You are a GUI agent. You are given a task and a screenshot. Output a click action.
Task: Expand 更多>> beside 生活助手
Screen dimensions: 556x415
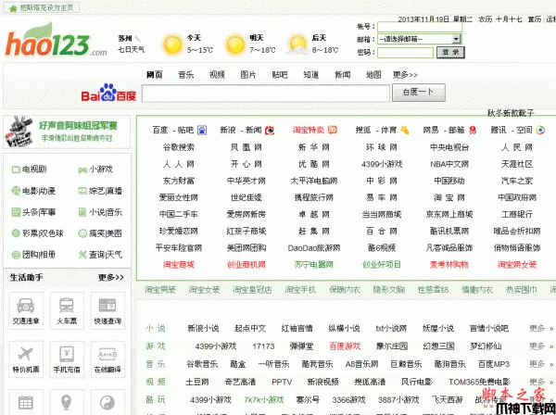click(111, 277)
